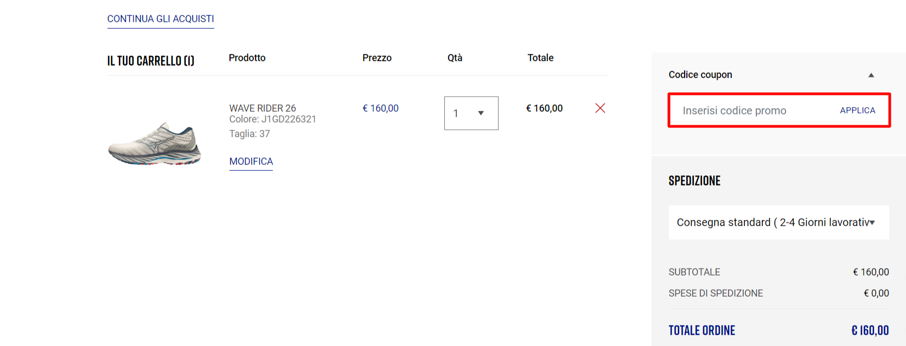Open the quantity dropdown
Image resolution: width=906 pixels, height=346 pixels.
471,113
